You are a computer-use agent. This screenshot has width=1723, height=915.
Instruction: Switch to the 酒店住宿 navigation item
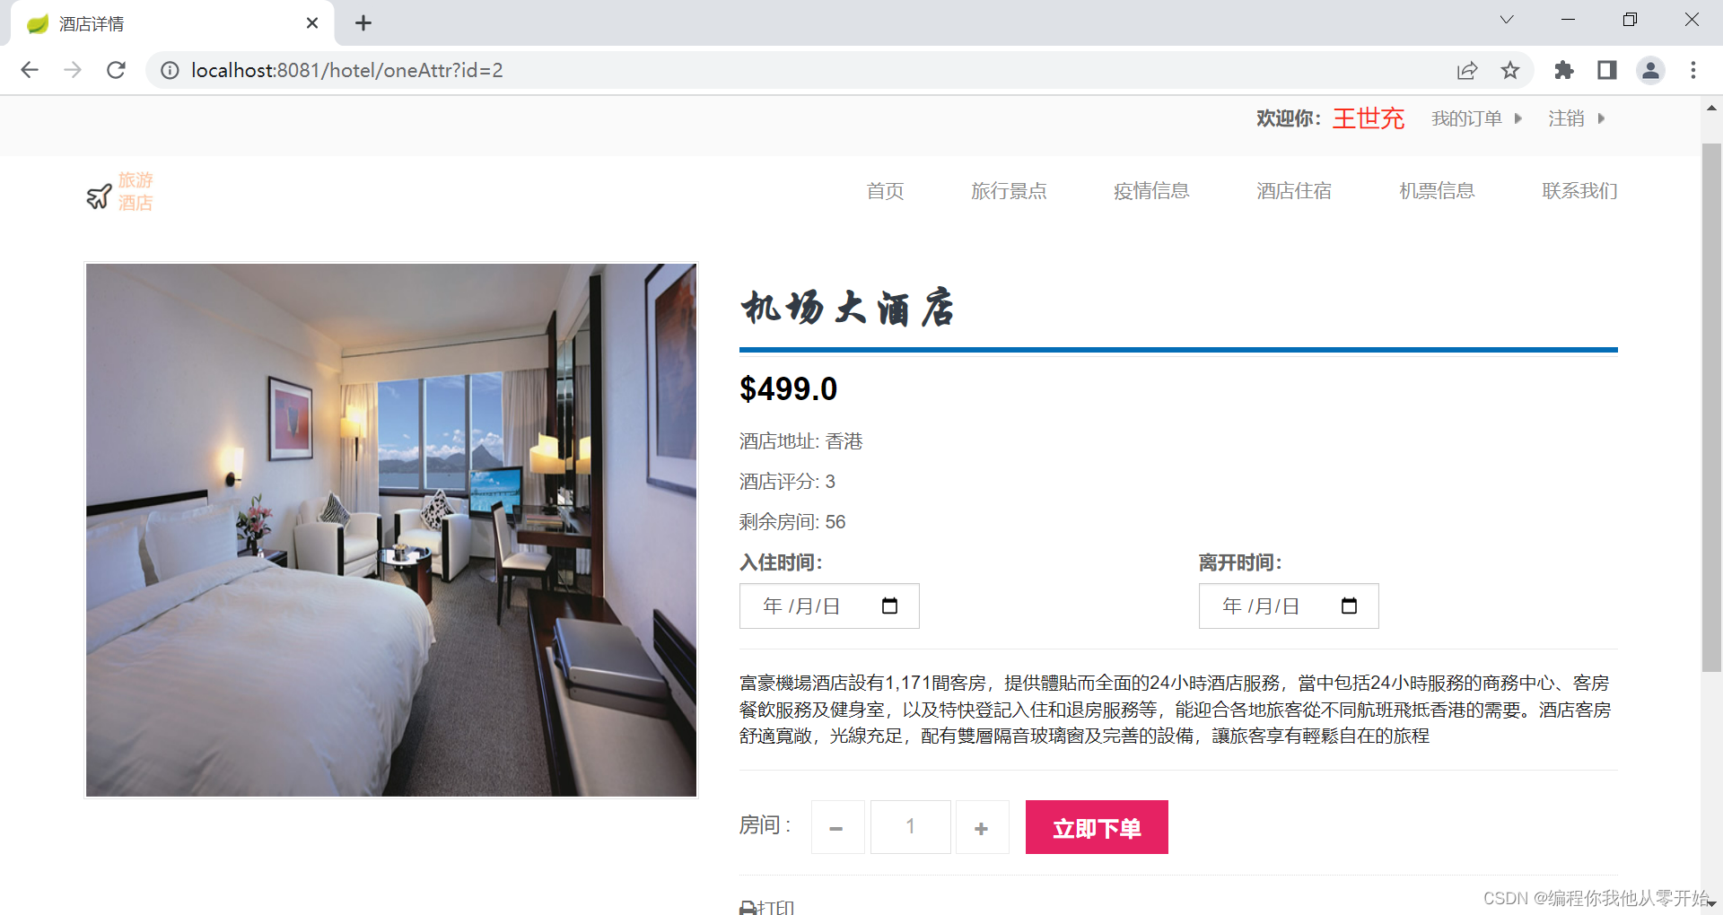[x=1293, y=190]
